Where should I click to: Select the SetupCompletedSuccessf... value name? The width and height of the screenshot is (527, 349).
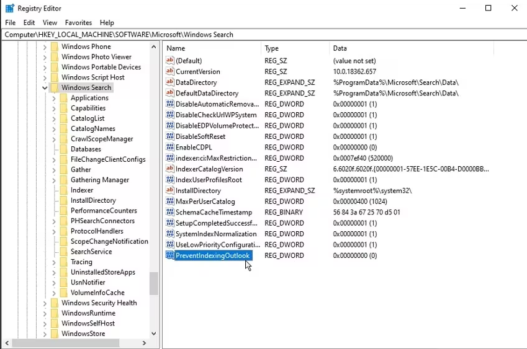(217, 223)
